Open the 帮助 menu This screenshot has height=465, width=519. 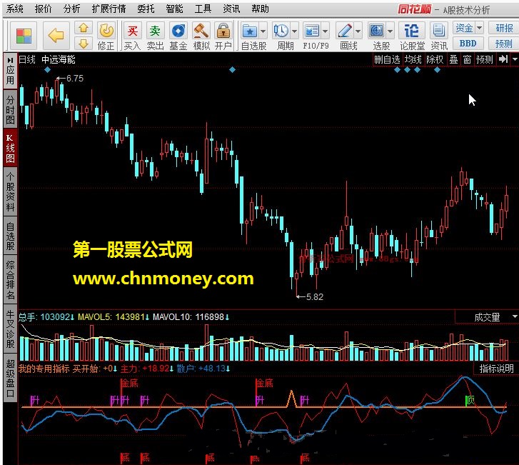click(260, 9)
